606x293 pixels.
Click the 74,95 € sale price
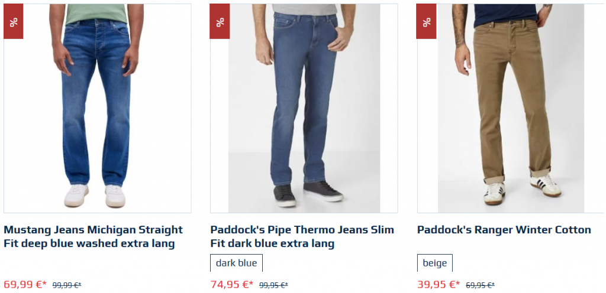coord(232,285)
